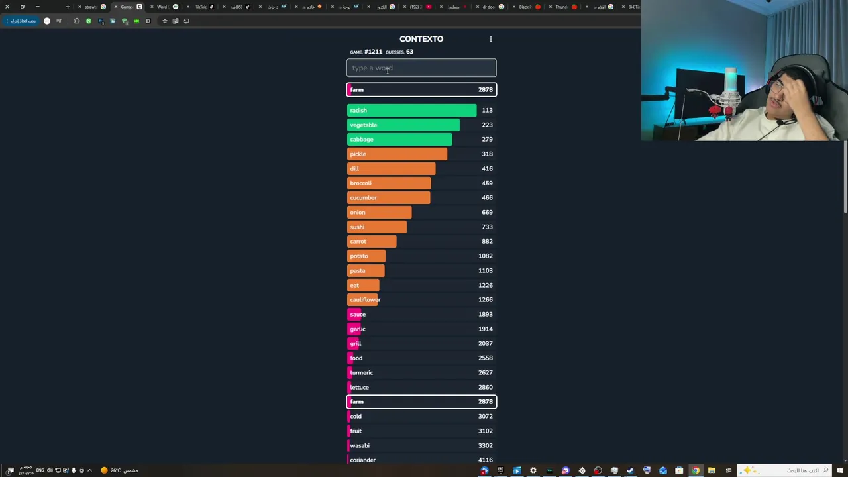This screenshot has height=477, width=848.
Task: Select the radish guess row
Action: click(421, 110)
